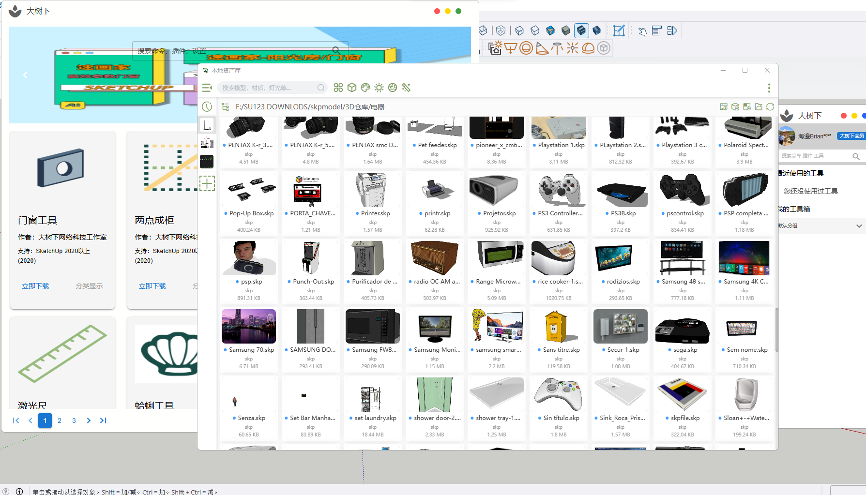The width and height of the screenshot is (866, 495).
Task: Select the orange spotlight tool icon
Action: [x=542, y=48]
